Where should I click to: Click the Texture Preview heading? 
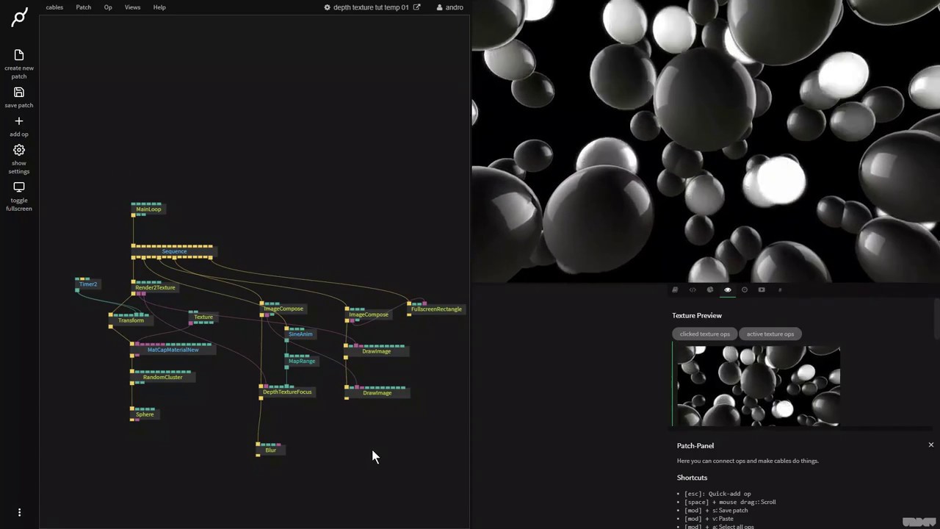pyautogui.click(x=697, y=315)
